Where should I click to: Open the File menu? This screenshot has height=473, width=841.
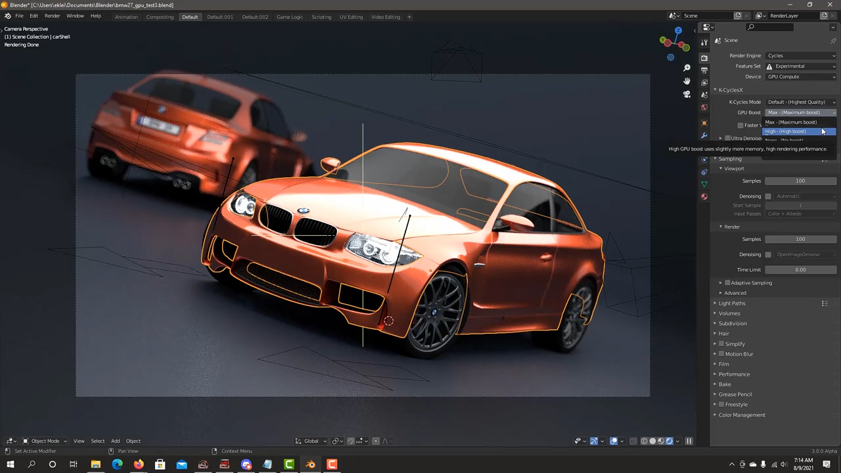[x=19, y=16]
